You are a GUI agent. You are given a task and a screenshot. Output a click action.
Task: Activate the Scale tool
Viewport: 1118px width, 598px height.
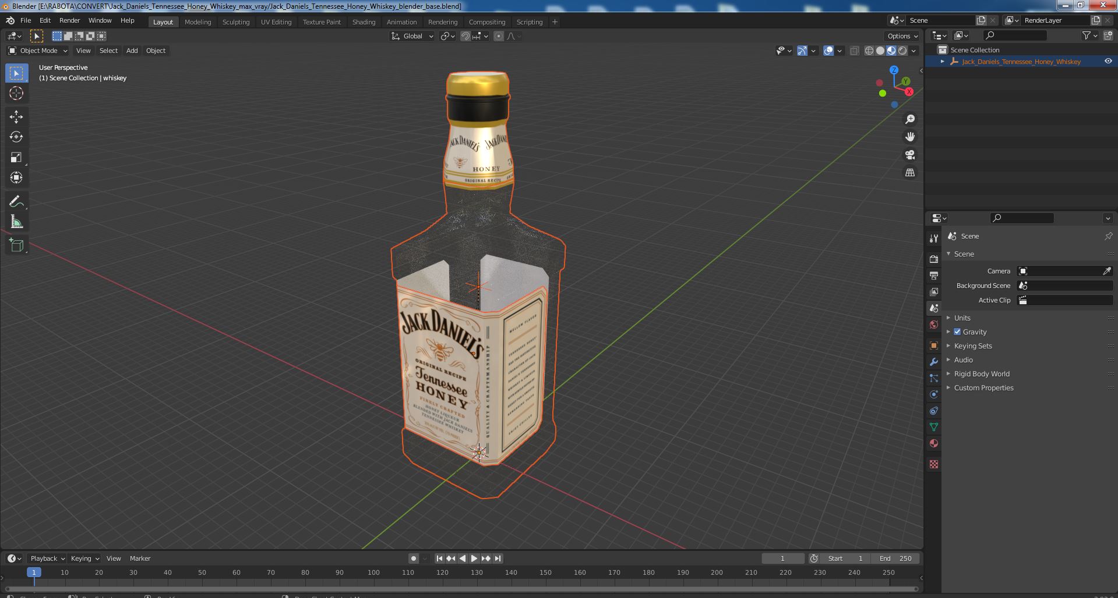[x=16, y=157]
